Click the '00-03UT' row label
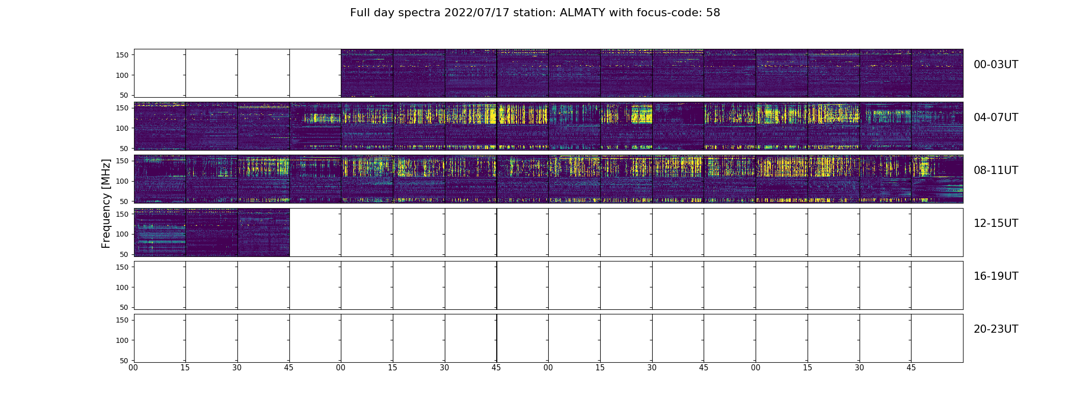 click(x=996, y=65)
